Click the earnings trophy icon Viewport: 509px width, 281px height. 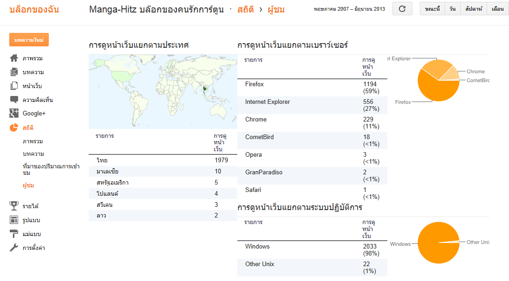(x=14, y=206)
